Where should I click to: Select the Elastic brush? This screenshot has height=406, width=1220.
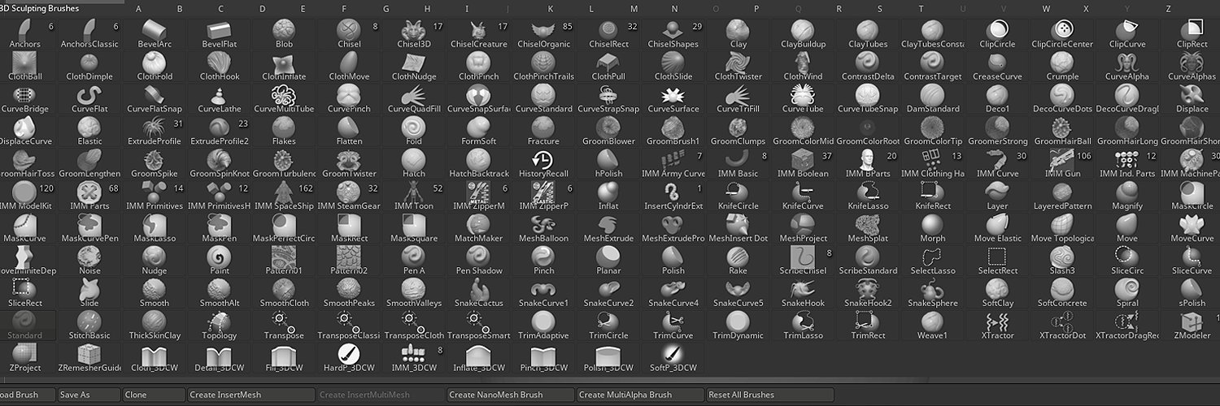pos(89,132)
